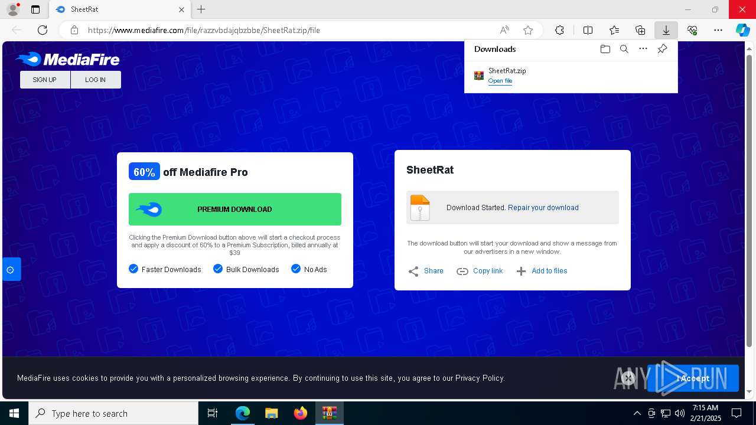Click the Privacy Policy text in cookie banner
756x425 pixels.
pos(480,378)
